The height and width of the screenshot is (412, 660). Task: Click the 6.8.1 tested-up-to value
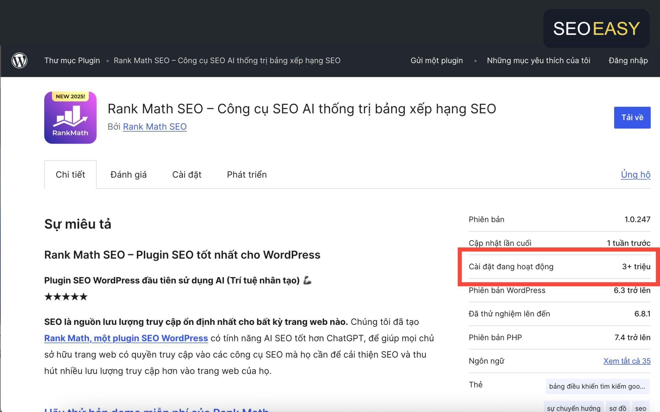642,314
